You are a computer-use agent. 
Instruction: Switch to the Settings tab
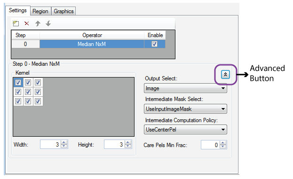pyautogui.click(x=18, y=10)
